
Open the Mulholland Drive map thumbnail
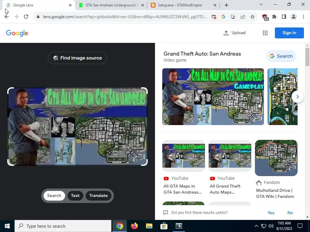276,158
